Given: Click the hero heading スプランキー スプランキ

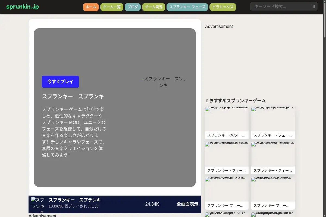Looking at the screenshot, I should tap(73, 97).
